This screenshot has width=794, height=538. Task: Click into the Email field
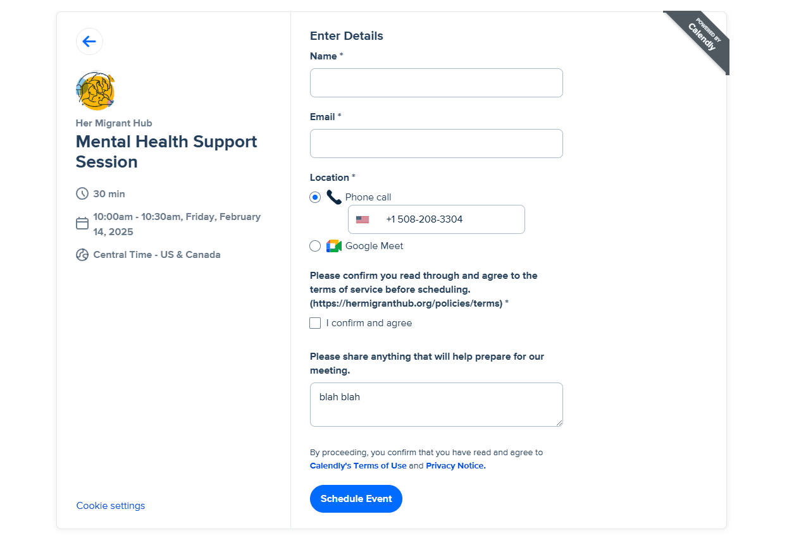436,144
